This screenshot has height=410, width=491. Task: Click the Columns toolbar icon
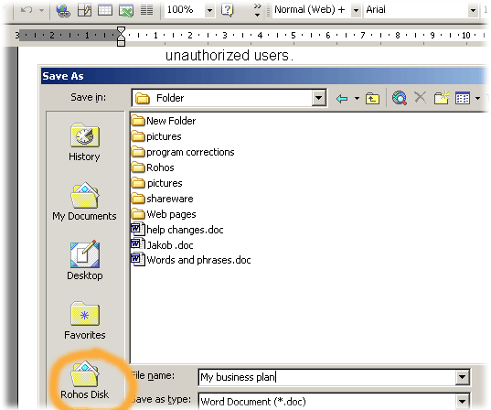[146, 10]
